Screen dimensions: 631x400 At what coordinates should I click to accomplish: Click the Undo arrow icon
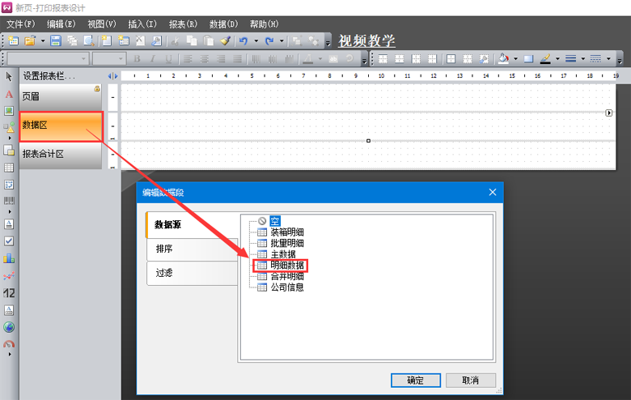(x=243, y=40)
